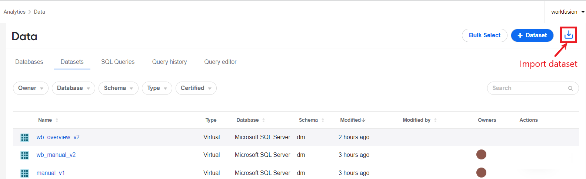This screenshot has width=586, height=179.
Task: Sort by Schema column arrows
Action: (x=323, y=120)
